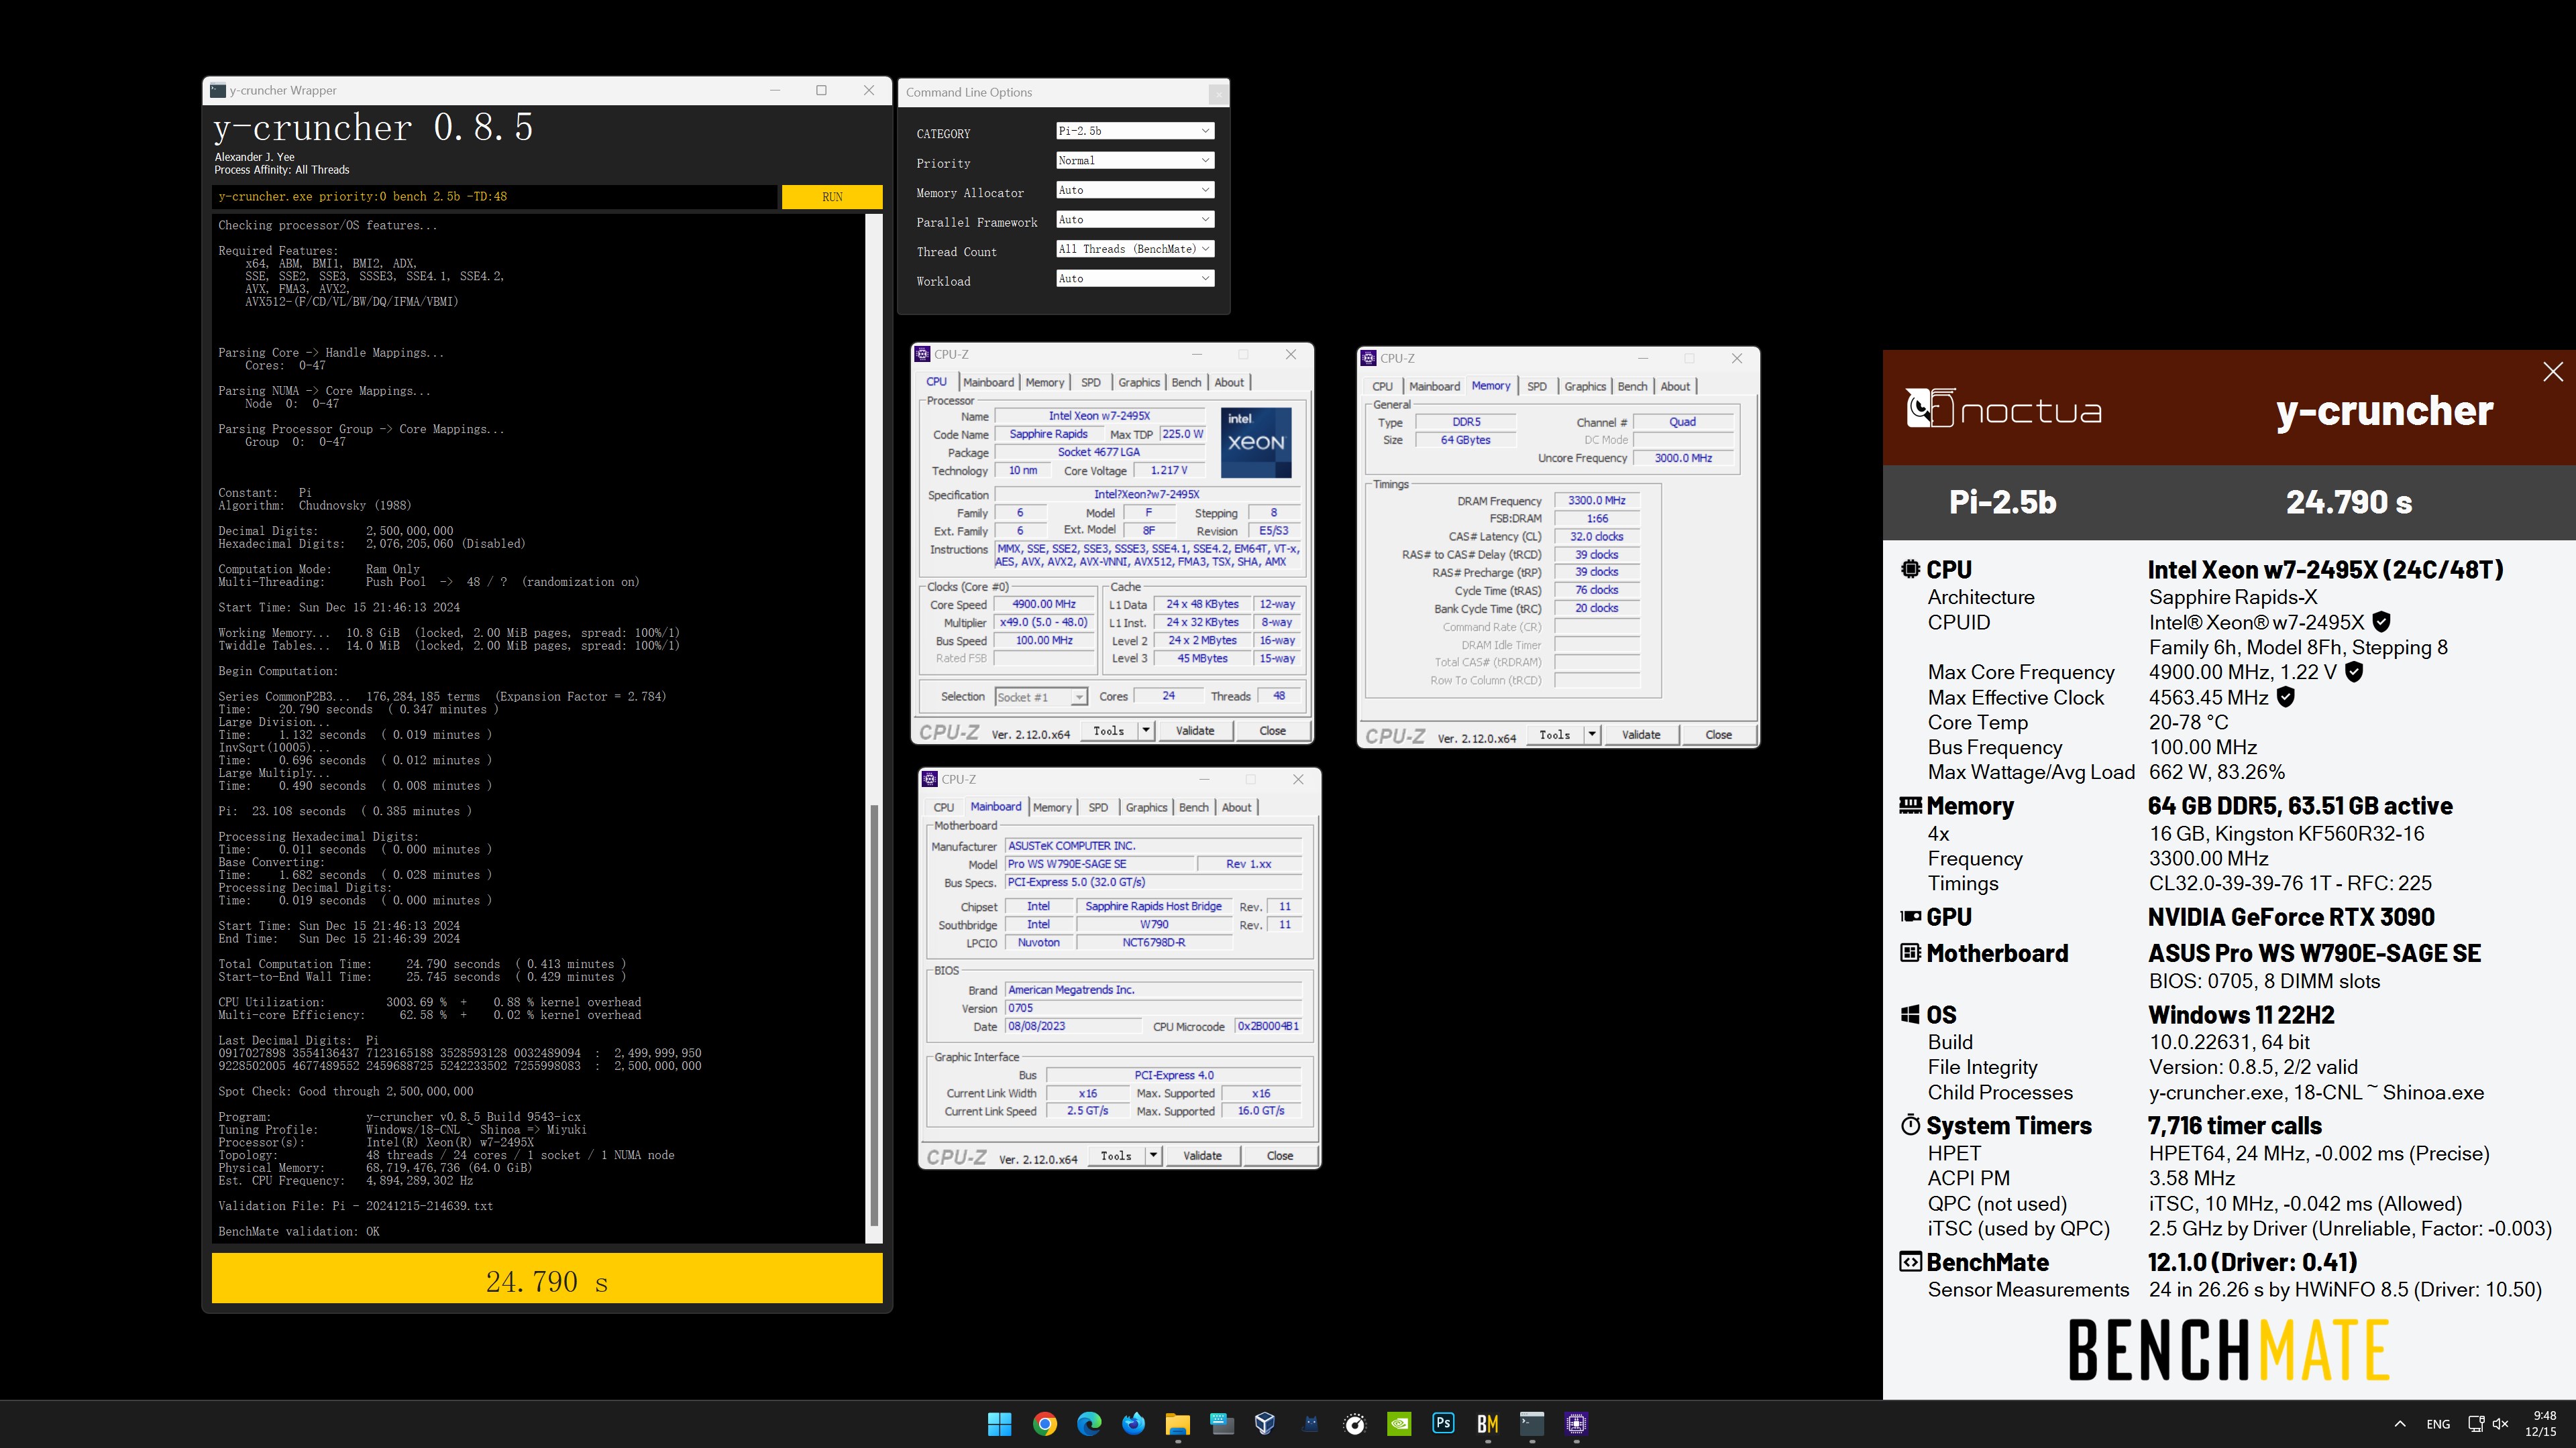Click Close button in CPU-Z CPU window
Viewport: 2576px width, 1448px height.
tap(1272, 731)
